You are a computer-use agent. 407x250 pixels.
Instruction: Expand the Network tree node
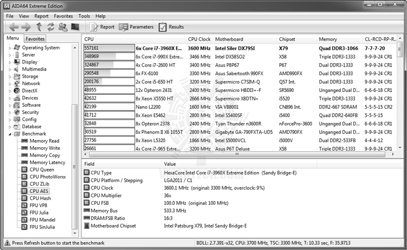[10, 84]
